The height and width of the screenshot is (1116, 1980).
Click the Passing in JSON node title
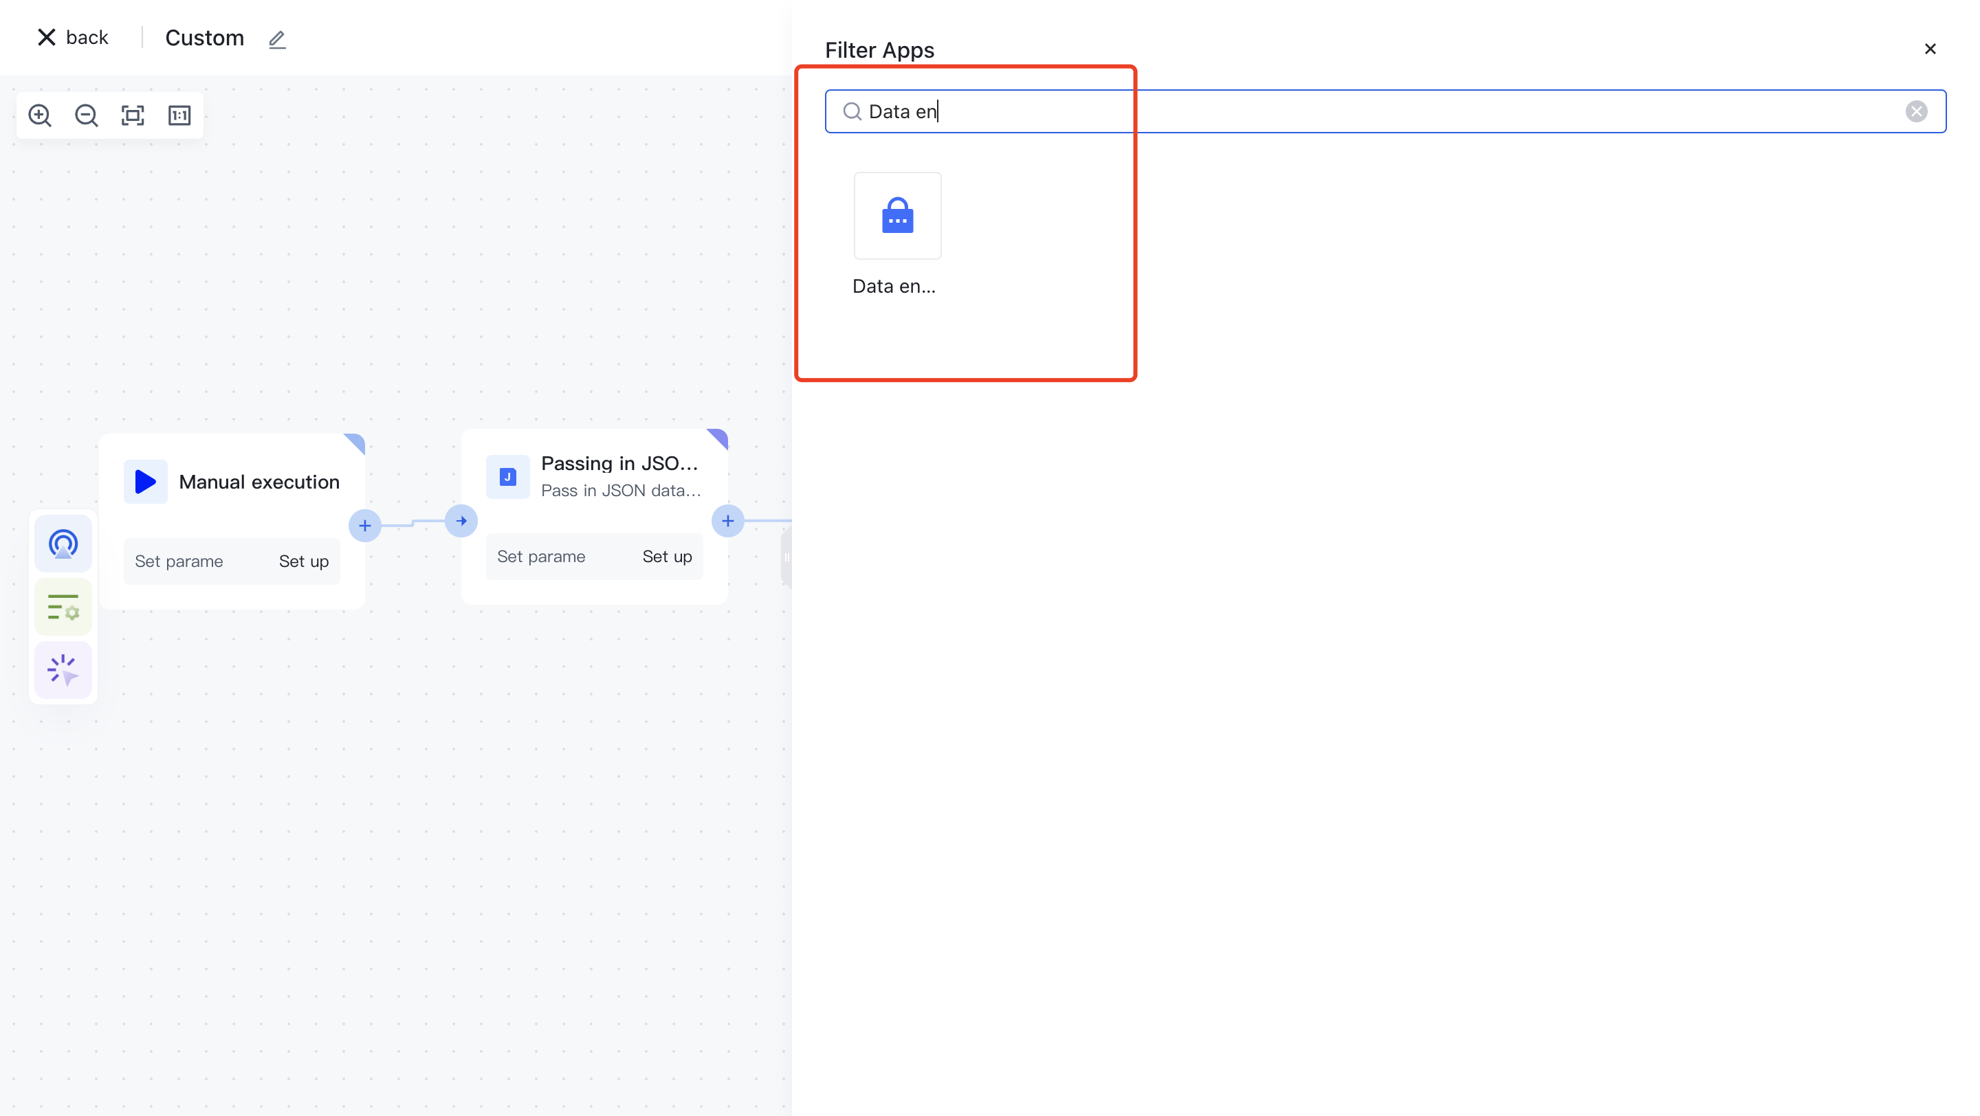click(x=619, y=463)
